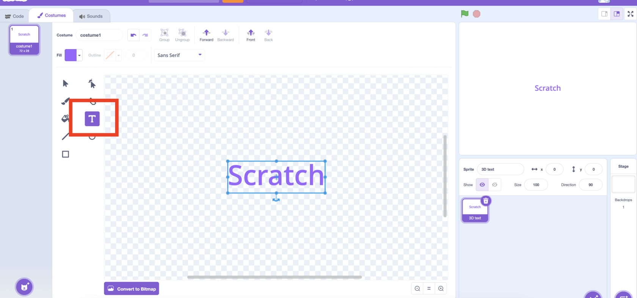
Task: Click the Scratch text on canvas
Action: pos(276,176)
